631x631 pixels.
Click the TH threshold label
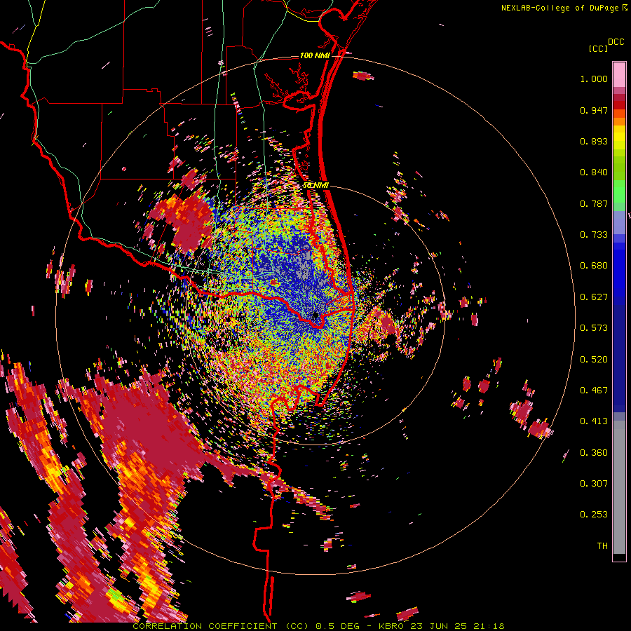pyautogui.click(x=602, y=546)
